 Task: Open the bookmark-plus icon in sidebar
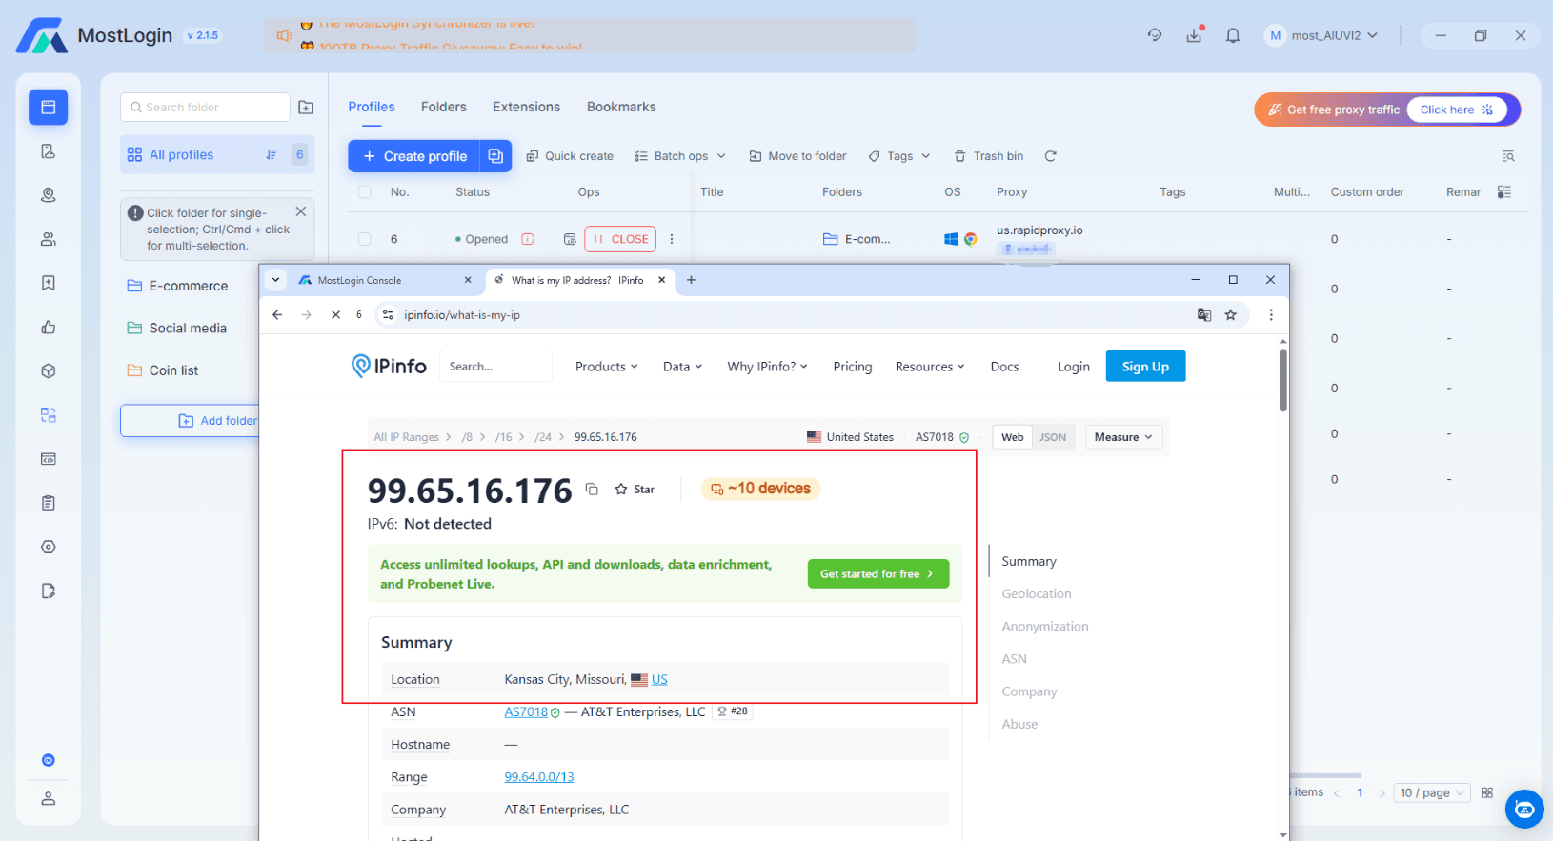49,283
